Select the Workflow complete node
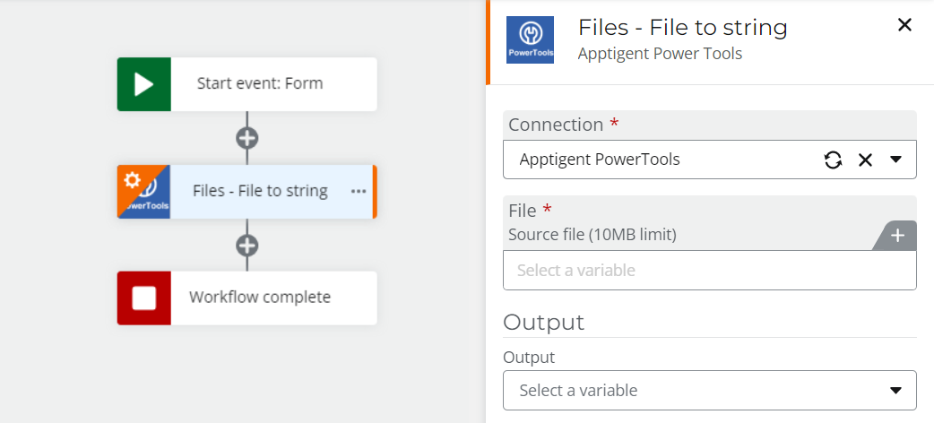The width and height of the screenshot is (934, 423). click(246, 298)
